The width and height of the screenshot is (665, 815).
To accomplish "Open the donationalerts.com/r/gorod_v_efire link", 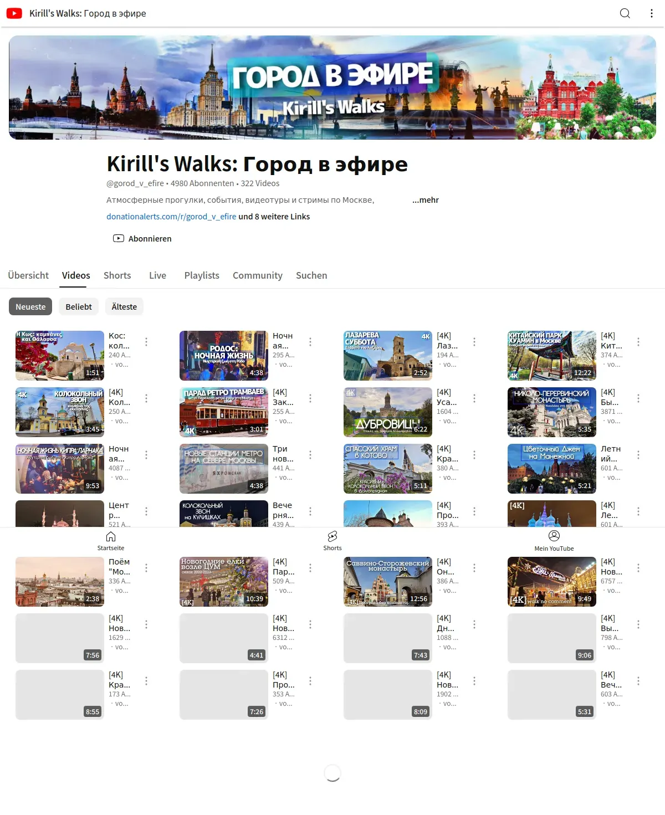I will click(x=171, y=217).
